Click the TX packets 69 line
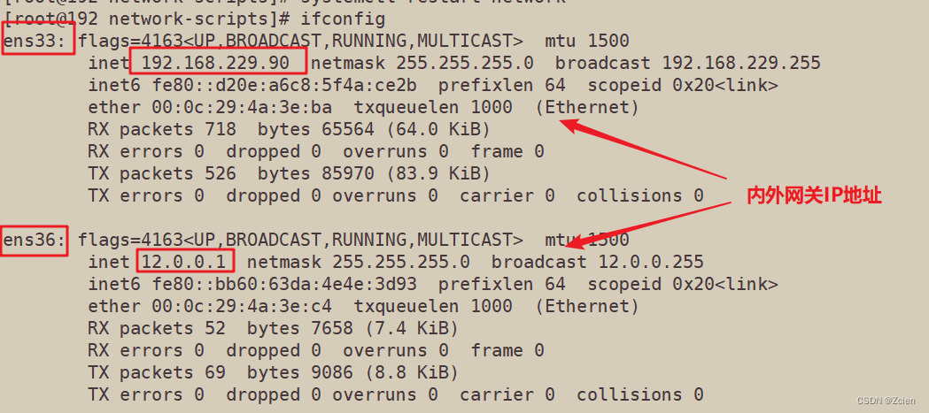This screenshot has width=929, height=413. (x=273, y=372)
